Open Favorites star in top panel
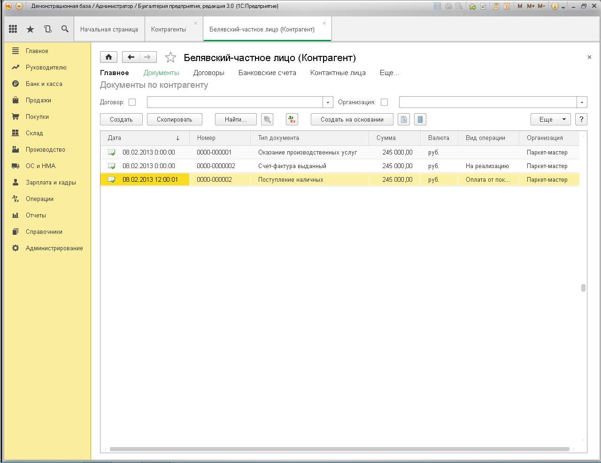This screenshot has height=463, width=601. (x=30, y=29)
